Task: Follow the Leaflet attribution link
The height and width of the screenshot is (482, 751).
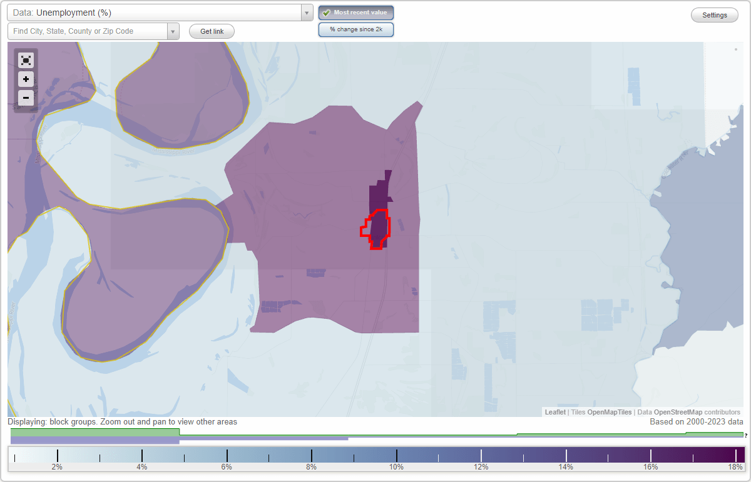Action: click(x=555, y=412)
